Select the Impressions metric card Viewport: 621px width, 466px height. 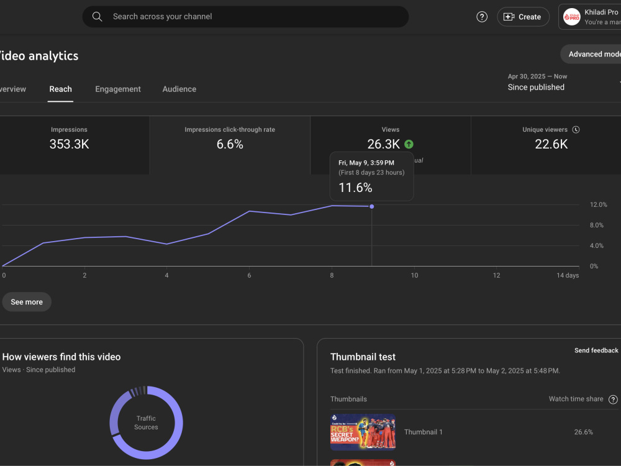[x=74, y=145]
